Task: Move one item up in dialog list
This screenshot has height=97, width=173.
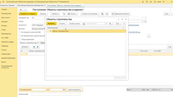Action: tap(119, 78)
